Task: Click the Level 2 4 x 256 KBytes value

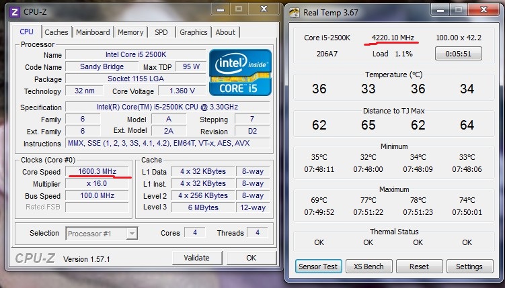Action: pyautogui.click(x=203, y=195)
